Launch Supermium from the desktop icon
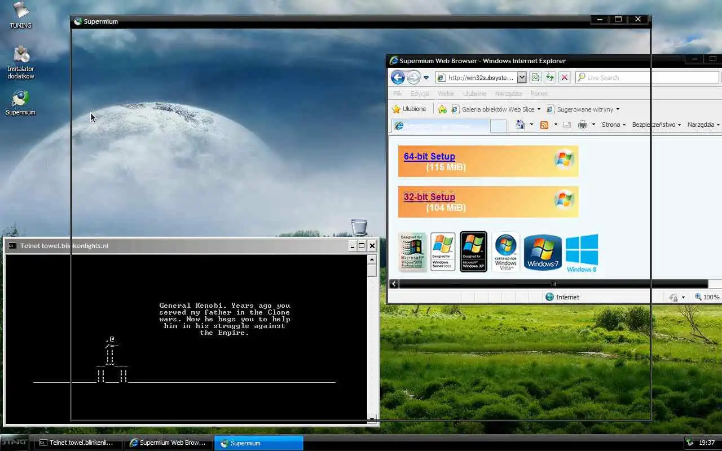Viewport: 722px width, 451px height. pyautogui.click(x=20, y=103)
